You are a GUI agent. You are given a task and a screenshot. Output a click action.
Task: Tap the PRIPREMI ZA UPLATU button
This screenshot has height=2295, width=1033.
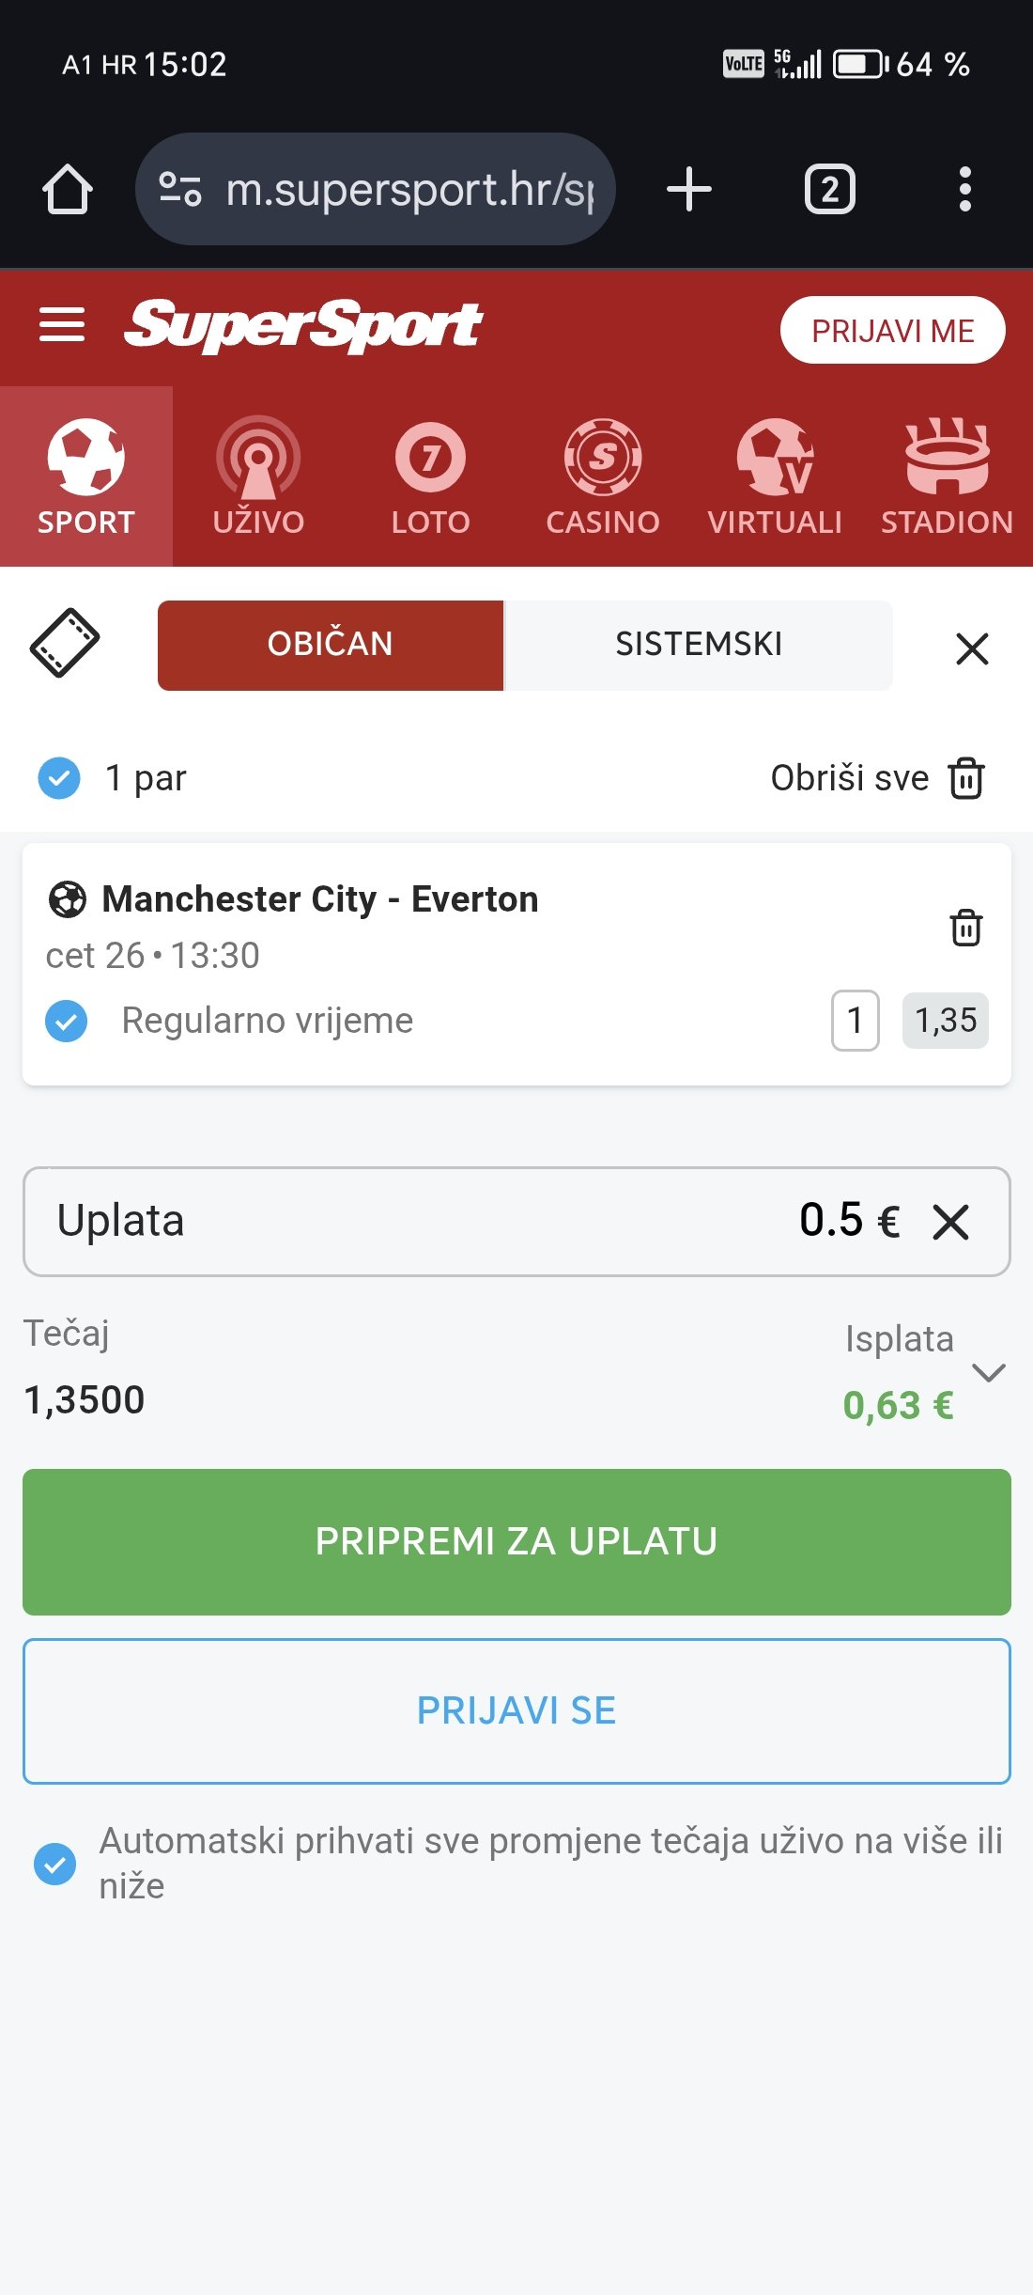click(516, 1542)
